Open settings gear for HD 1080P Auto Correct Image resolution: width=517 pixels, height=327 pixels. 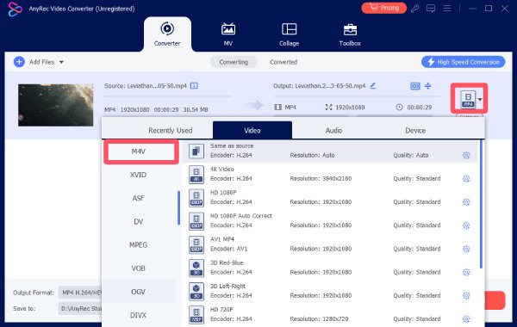[466, 225]
